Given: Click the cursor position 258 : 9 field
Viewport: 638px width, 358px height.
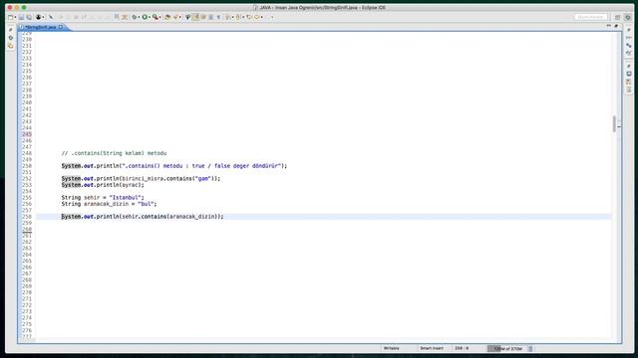Looking at the screenshot, I should point(462,348).
